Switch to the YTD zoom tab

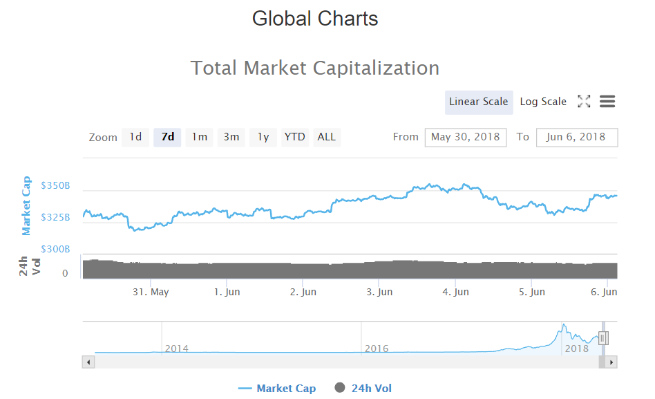point(294,137)
